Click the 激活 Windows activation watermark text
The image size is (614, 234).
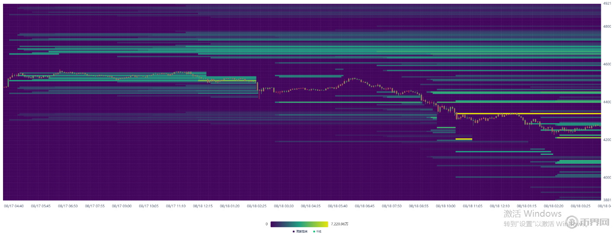[x=532, y=214]
